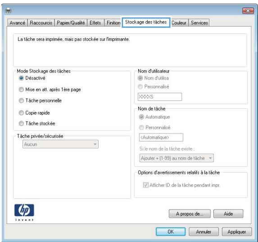Image resolution: width=258 pixels, height=242 pixels.
Task: Expand the Ajouter + (1-99) au nom dropdown
Action: (177, 158)
